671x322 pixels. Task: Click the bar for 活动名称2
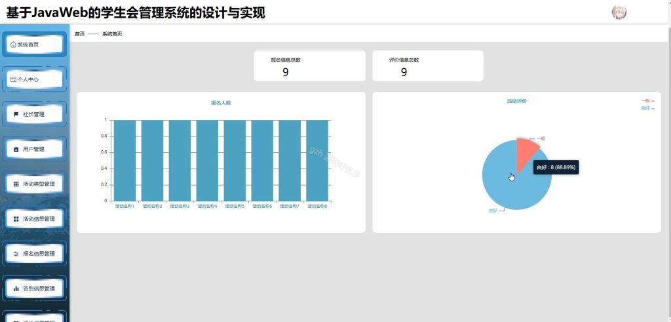[152, 160]
